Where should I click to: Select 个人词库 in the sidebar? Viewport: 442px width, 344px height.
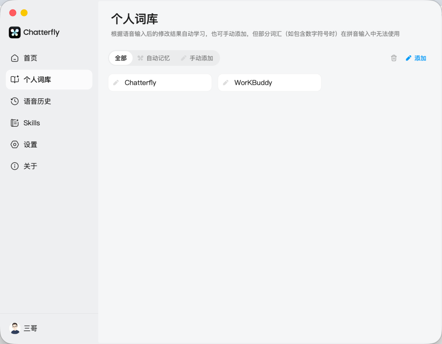tap(49, 79)
